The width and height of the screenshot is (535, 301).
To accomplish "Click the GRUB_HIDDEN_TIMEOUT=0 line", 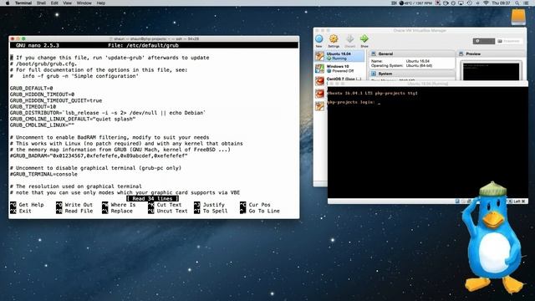I will [42, 94].
